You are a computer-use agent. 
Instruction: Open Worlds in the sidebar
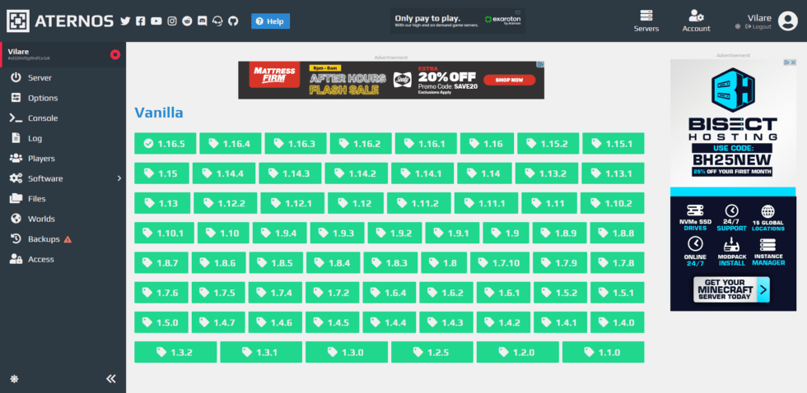click(63, 219)
